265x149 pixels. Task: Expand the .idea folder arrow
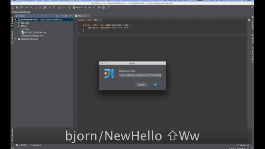click(x=19, y=23)
